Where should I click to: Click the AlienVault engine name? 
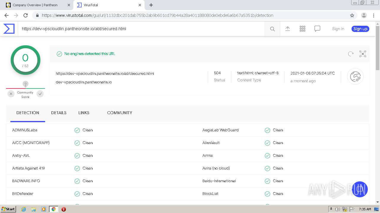pyautogui.click(x=211, y=143)
